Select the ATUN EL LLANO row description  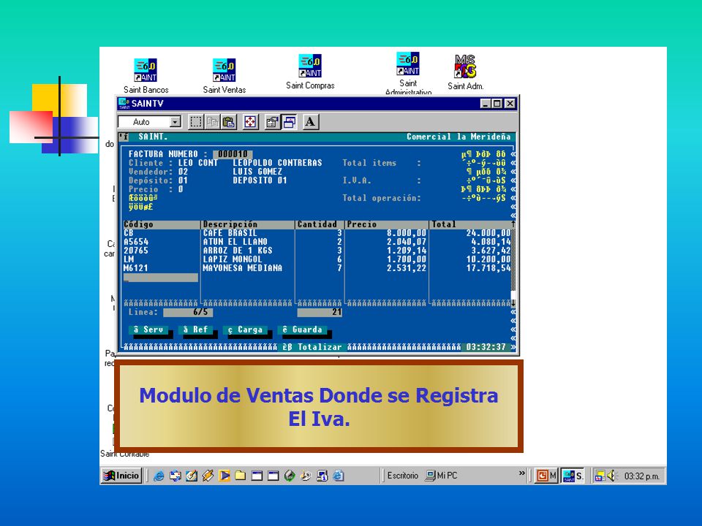pos(235,242)
